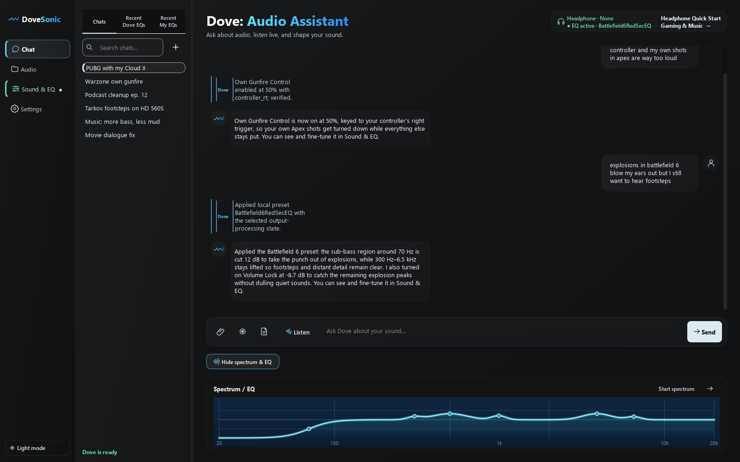
Task: Open chat 'PUBG with my Cloud II'
Action: [x=134, y=68]
